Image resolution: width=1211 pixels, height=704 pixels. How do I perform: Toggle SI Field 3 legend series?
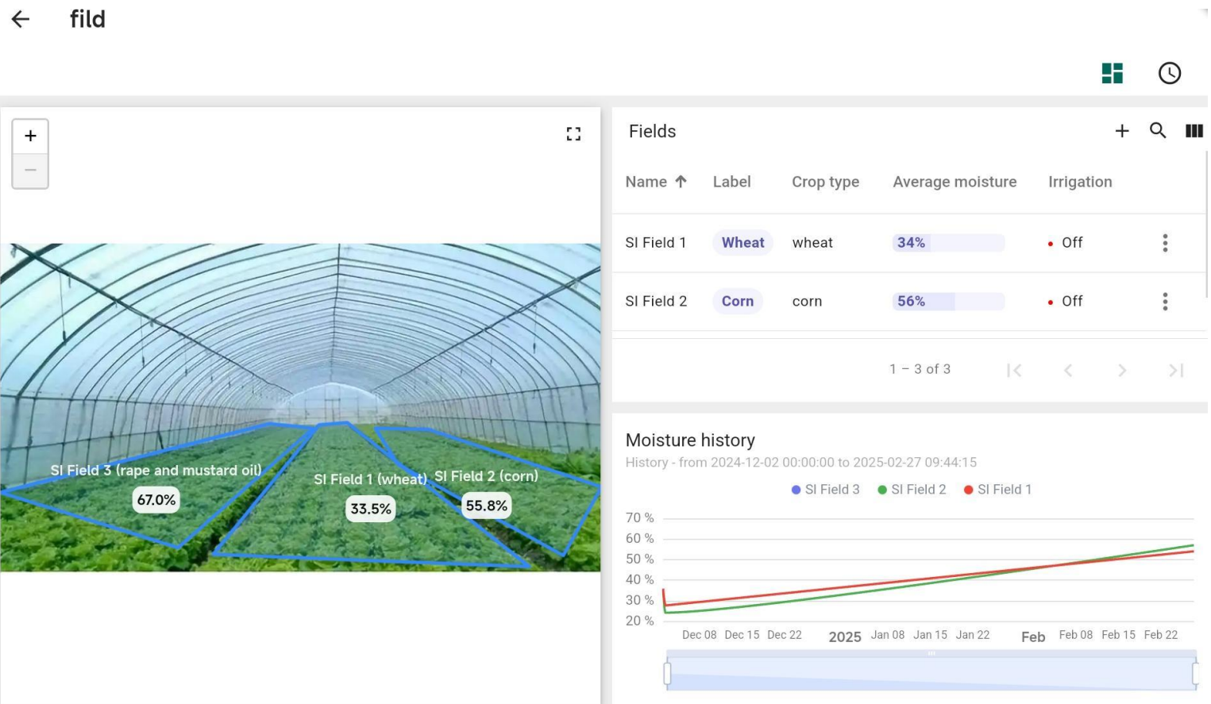click(825, 490)
